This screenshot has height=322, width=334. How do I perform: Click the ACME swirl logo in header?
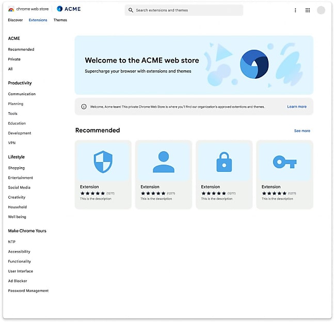60,9
